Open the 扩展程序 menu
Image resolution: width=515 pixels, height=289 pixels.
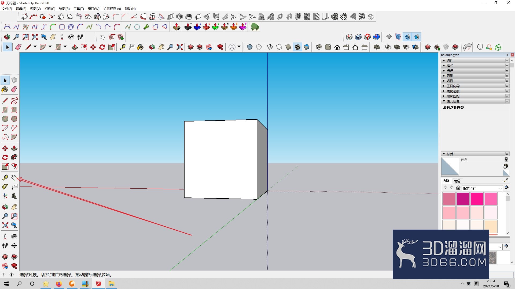(x=112, y=9)
